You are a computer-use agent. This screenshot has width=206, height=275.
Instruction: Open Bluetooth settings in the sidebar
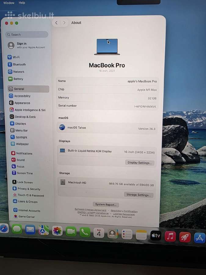[x=17, y=64]
